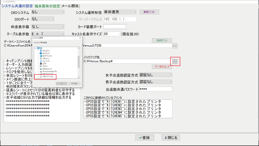
Task: Open the システム運用形態 dropdown
Action: [x=120, y=12]
